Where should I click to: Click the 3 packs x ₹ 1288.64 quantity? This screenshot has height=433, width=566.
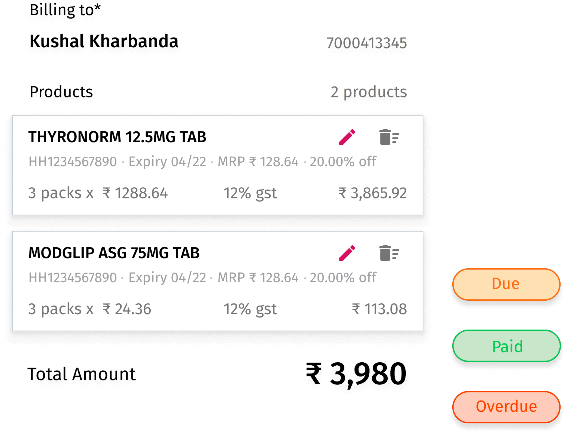coord(98,193)
